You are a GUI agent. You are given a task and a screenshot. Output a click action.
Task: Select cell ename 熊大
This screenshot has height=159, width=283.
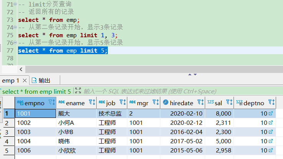pos(76,113)
